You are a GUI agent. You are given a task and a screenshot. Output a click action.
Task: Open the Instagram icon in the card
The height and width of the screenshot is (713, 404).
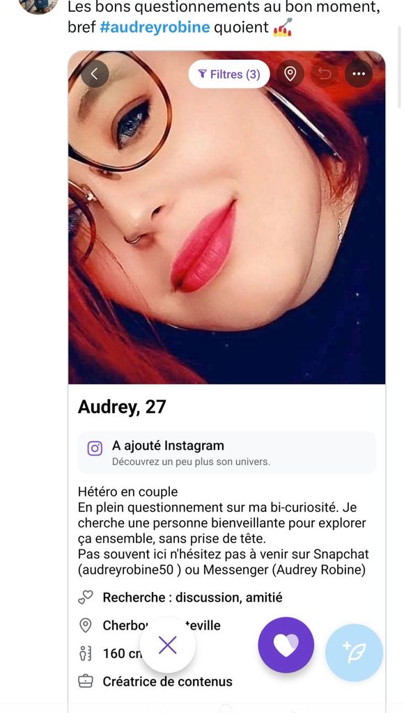[95, 449]
